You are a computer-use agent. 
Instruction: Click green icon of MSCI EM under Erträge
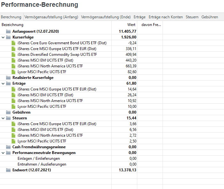coord(13,95)
